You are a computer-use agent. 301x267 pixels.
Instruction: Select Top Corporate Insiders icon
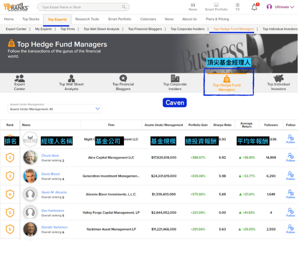point(175,78)
